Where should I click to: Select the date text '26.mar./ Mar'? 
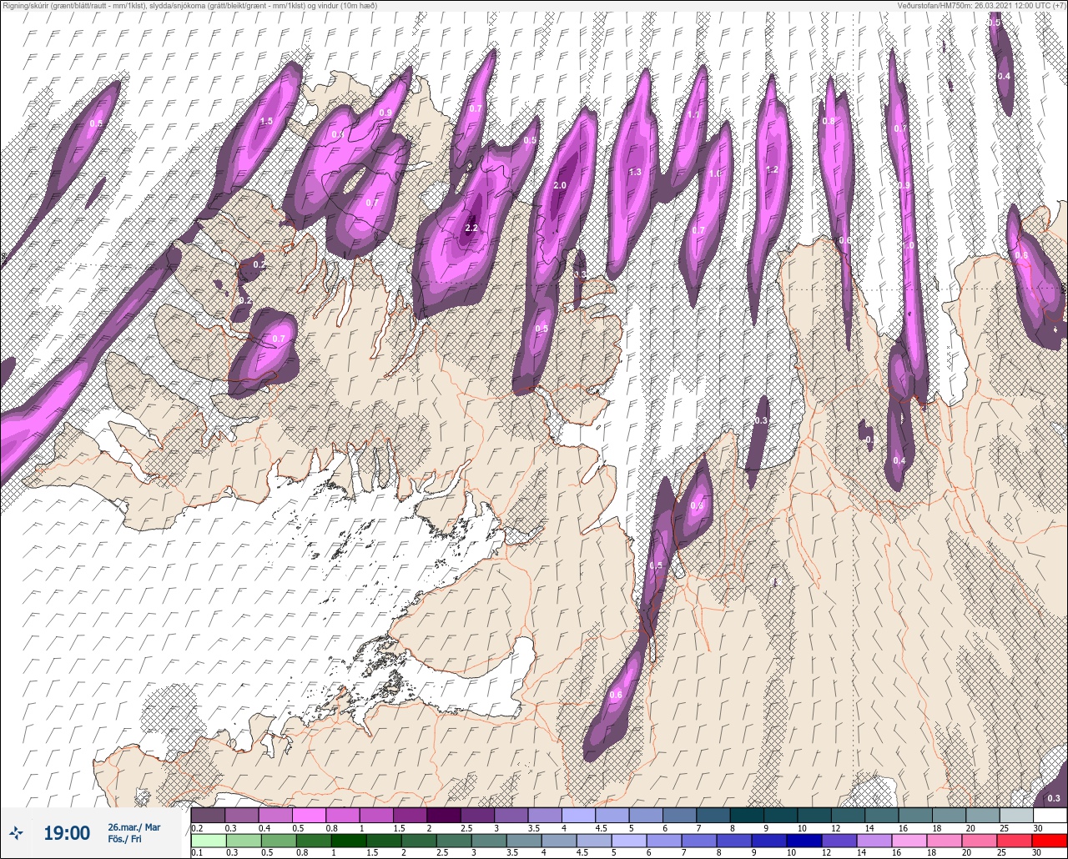(133, 827)
